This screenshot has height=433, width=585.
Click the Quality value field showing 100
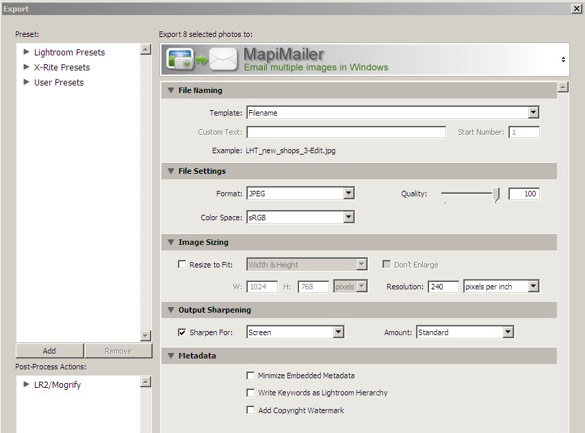click(x=524, y=194)
